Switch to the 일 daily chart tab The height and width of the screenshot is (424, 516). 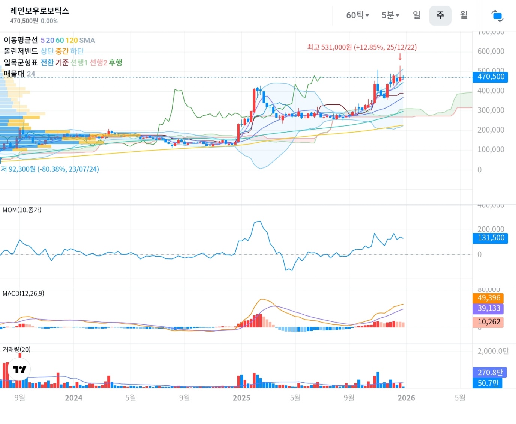point(417,15)
